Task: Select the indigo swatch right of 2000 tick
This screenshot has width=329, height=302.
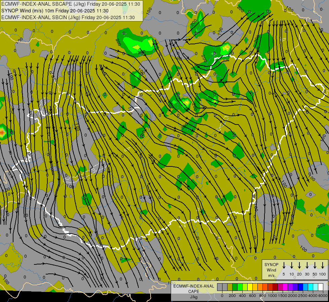Action: (295, 287)
